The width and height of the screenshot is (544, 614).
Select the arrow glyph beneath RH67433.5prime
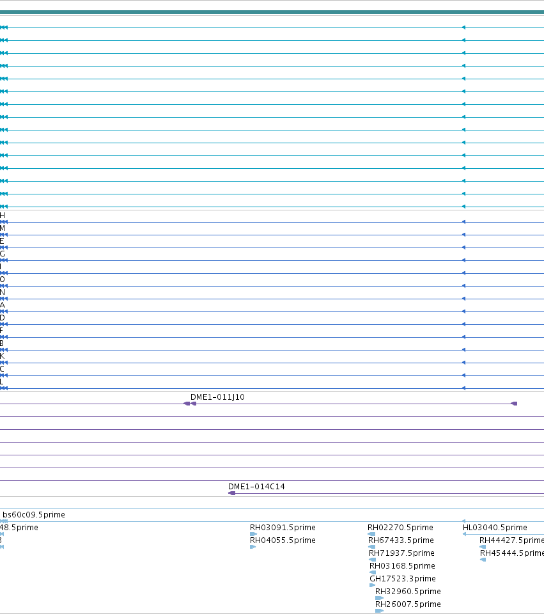coord(372,547)
